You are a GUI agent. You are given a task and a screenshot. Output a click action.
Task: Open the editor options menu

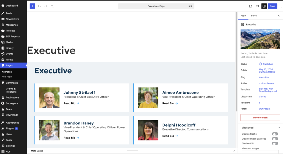[281, 6]
